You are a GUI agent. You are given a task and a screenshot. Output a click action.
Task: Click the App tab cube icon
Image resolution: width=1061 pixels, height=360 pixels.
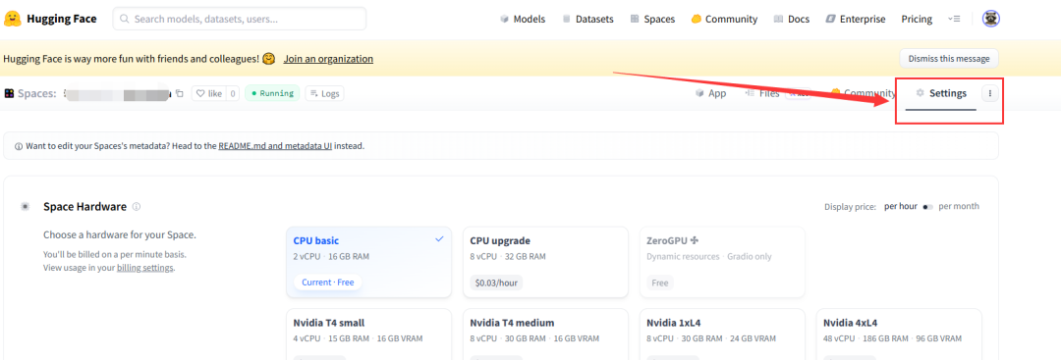pos(699,93)
